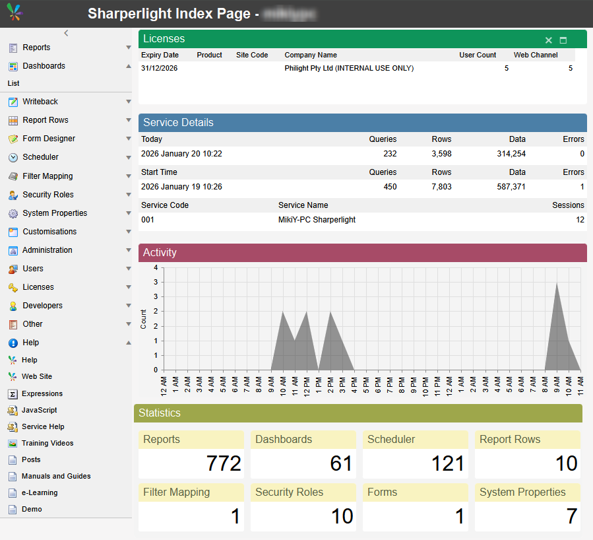Click the Training Videos icon
Screen dimensions: 593x540
point(13,444)
